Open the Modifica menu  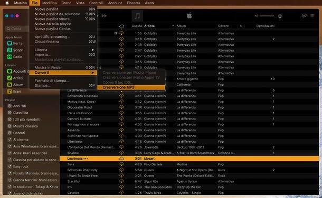pos(49,3)
